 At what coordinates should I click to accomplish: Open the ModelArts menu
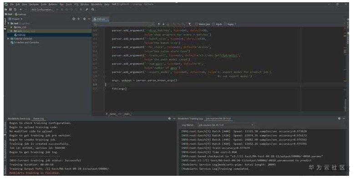[x=96, y=4]
